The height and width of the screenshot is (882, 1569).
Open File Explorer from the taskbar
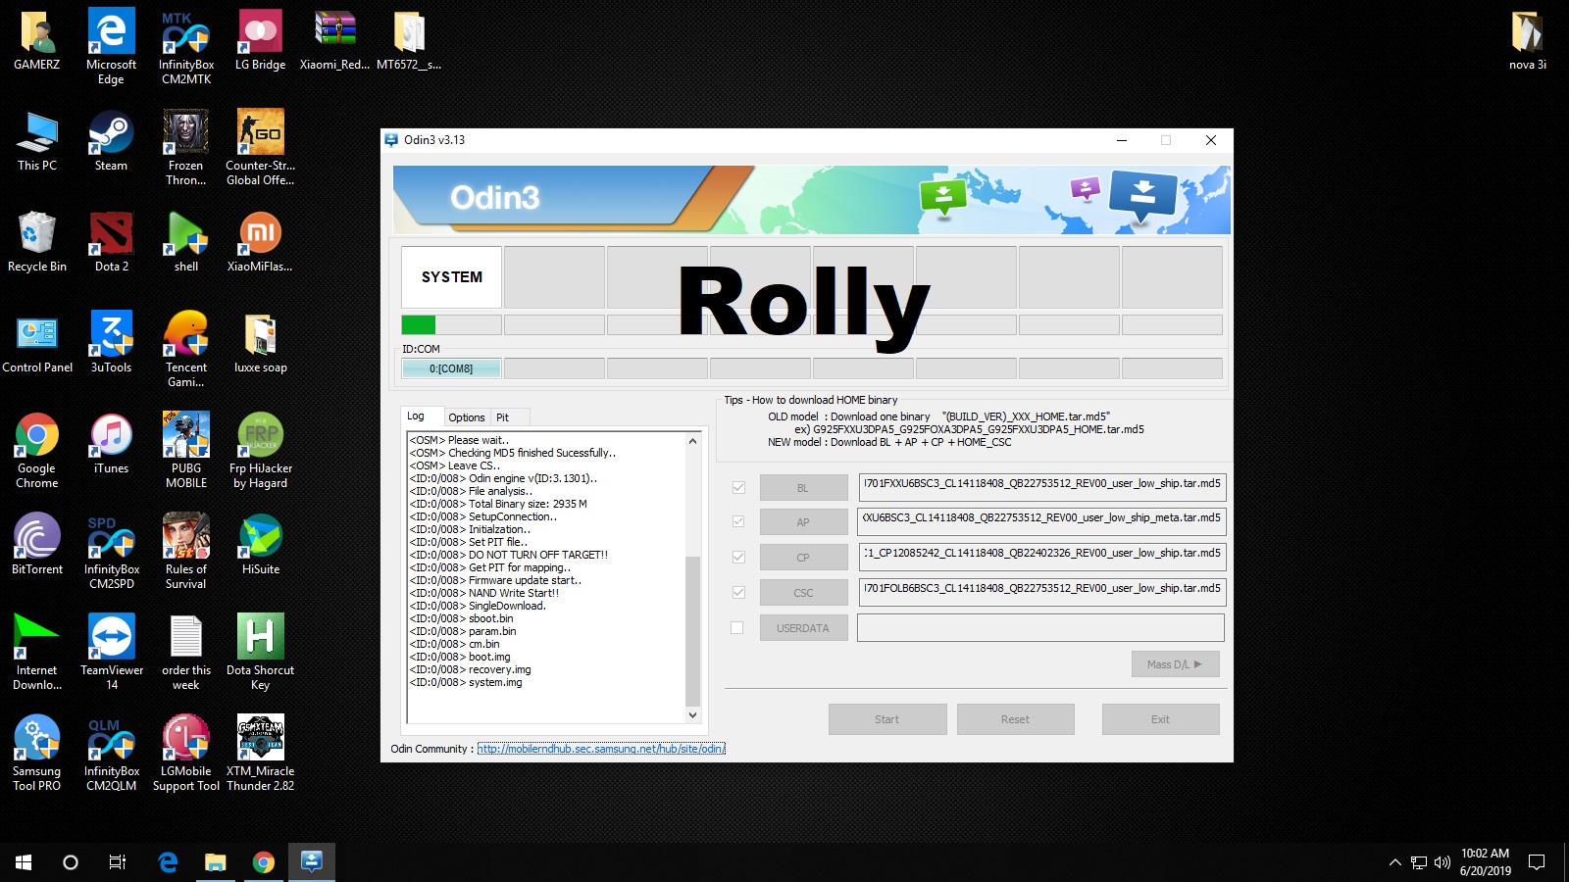coord(216,862)
